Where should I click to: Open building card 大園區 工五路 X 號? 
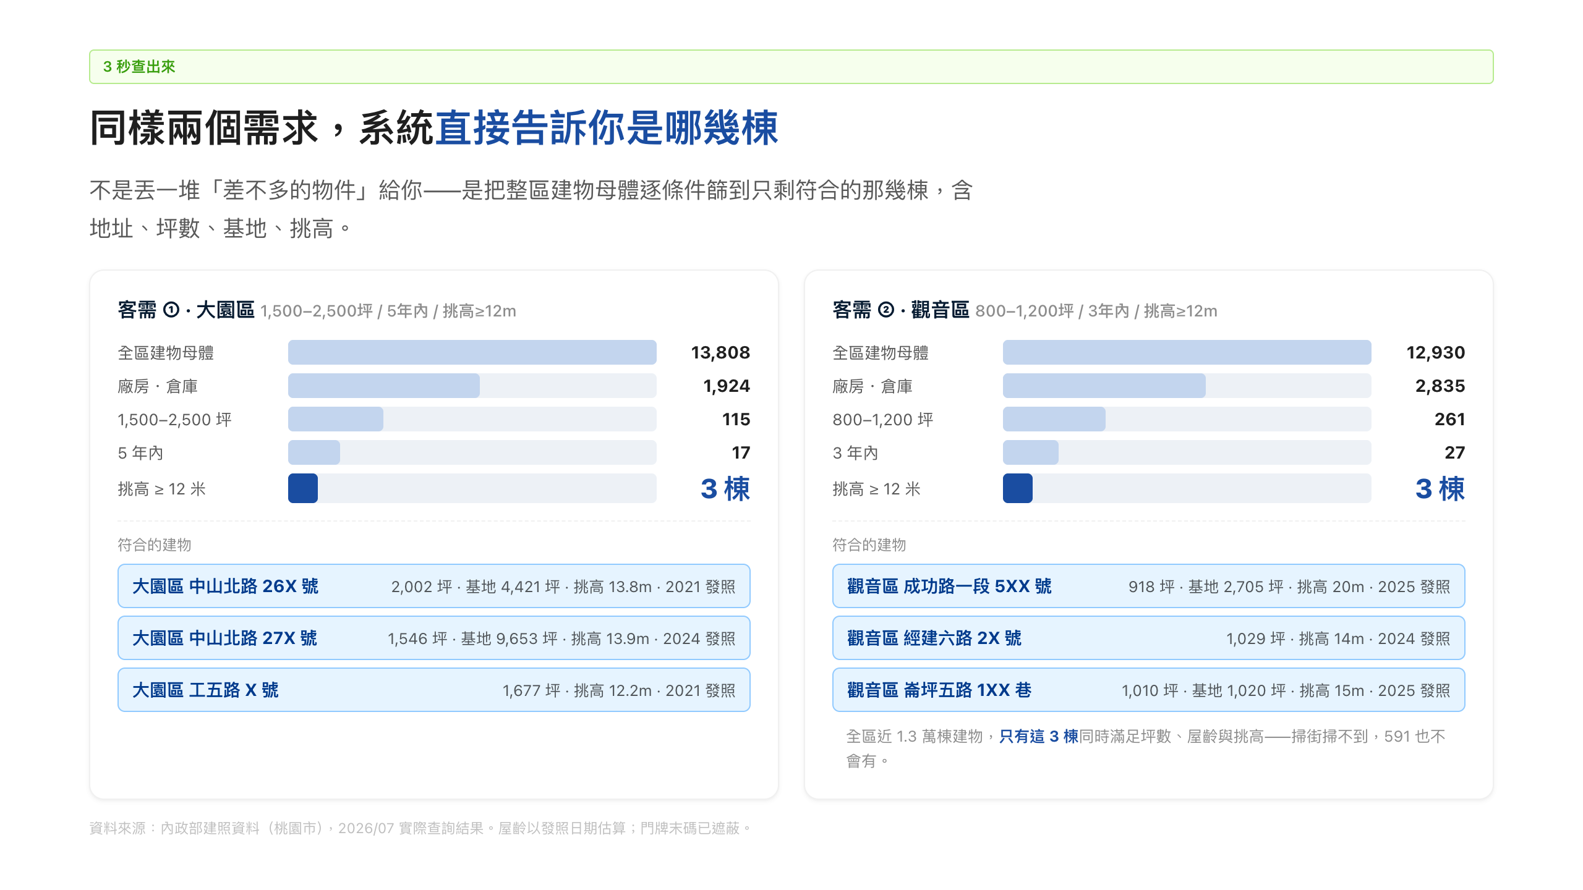click(433, 690)
